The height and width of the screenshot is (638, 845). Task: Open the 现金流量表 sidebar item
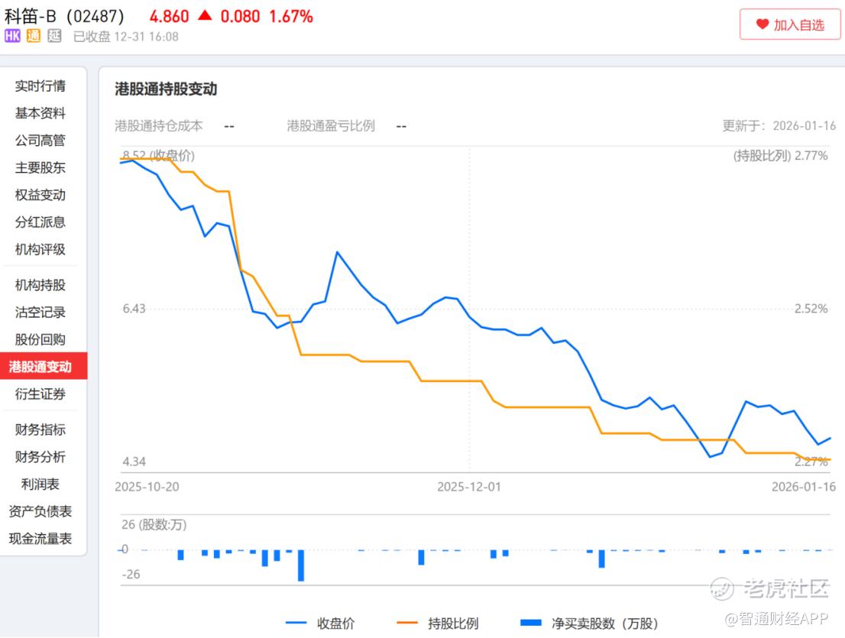[x=40, y=539]
